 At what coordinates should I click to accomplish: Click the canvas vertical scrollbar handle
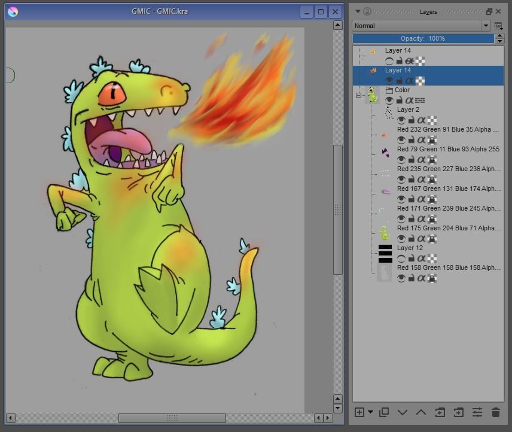(337, 209)
